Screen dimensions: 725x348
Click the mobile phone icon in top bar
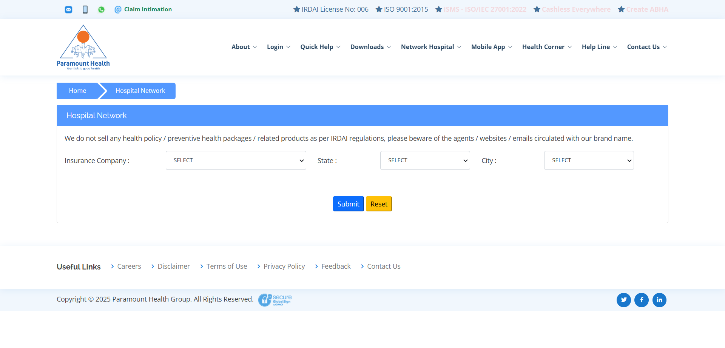coord(85,9)
